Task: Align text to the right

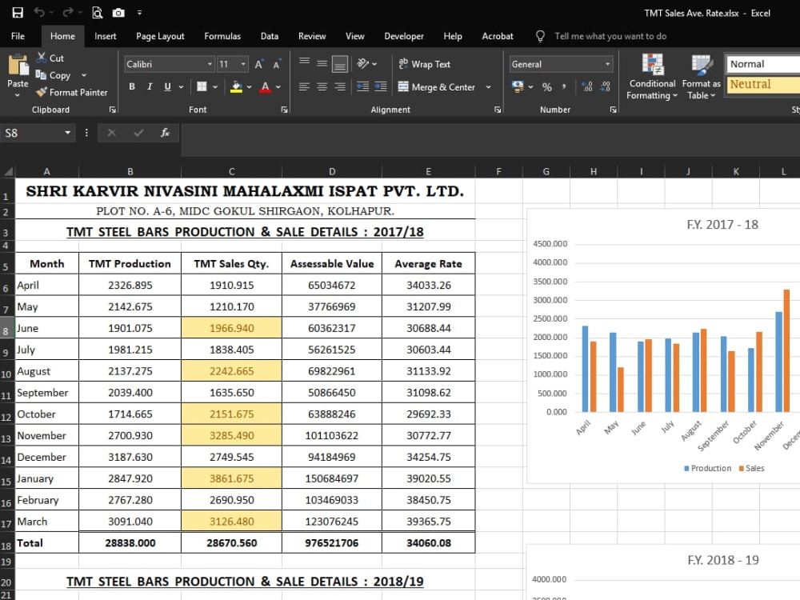Action: 340,86
